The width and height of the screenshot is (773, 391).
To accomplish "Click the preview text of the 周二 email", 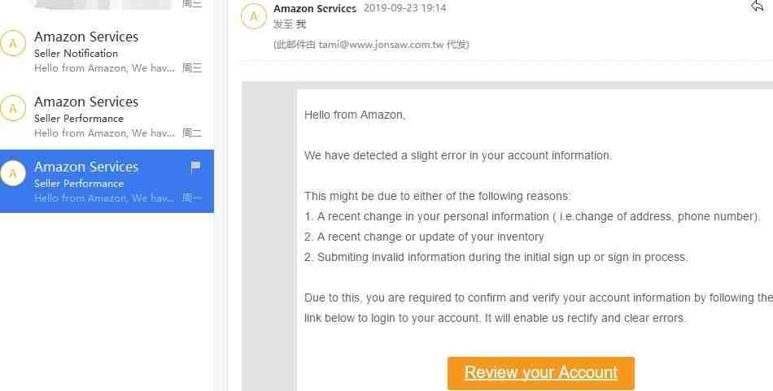I will 104,133.
